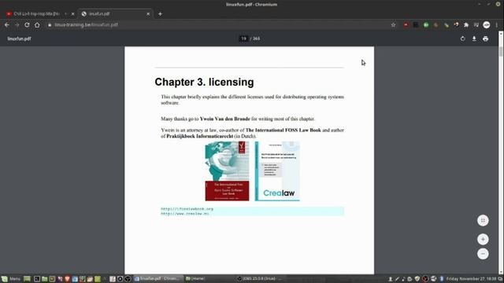Screen dimensions: 504x283
Task: Close the linuxfun.pdf tab
Action: click(148, 14)
